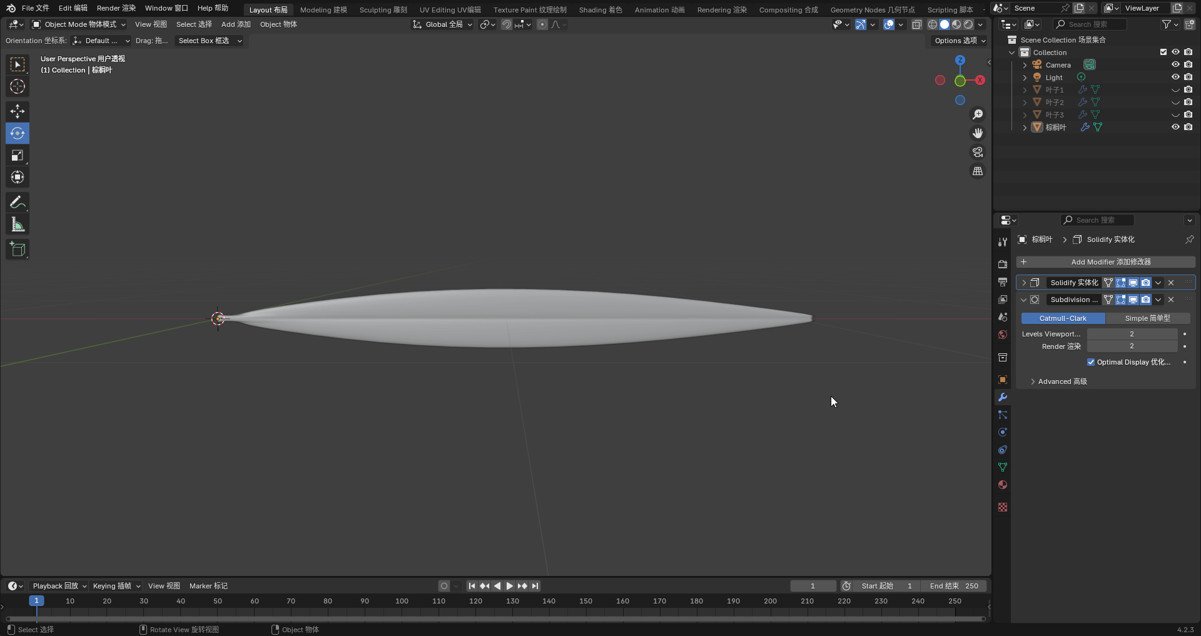Show the 叶子1 object in viewport
Screen dimensions: 1201x636
tap(1175, 89)
